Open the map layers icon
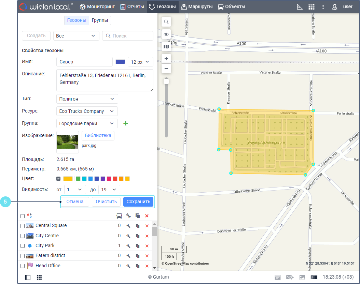The image size is (360, 284). [166, 46]
